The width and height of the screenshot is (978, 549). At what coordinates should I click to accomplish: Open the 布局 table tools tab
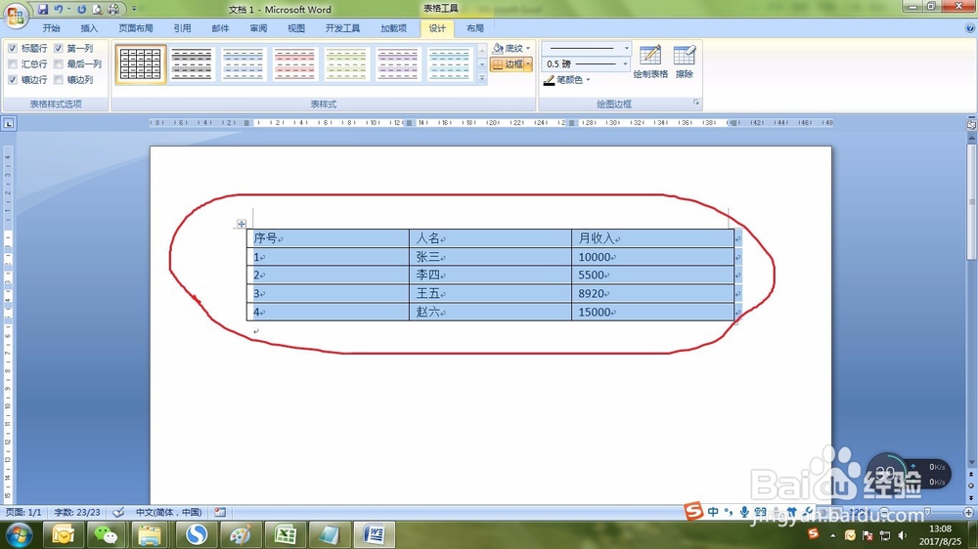(x=475, y=28)
